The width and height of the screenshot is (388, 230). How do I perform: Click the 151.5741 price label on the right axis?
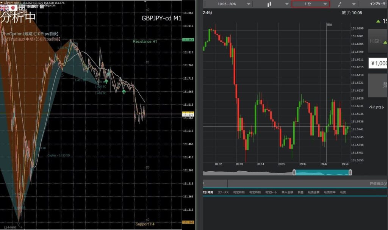point(357,129)
